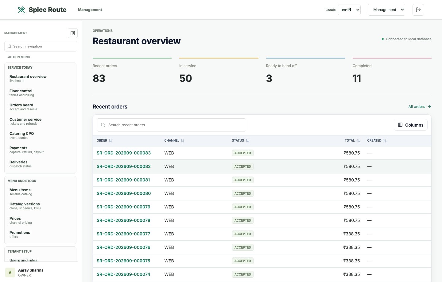Image resolution: width=442 pixels, height=282 pixels.
Task: Open Prices channel pricing
Action: click(x=40, y=220)
